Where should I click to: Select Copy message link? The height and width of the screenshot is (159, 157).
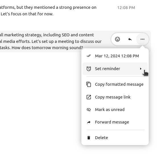115,97
